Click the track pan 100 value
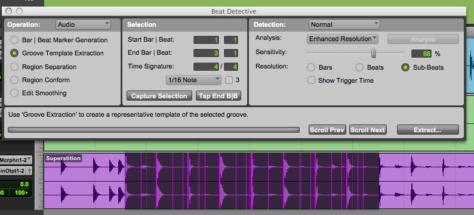Screen dimensions: 474x215 click(20, 192)
